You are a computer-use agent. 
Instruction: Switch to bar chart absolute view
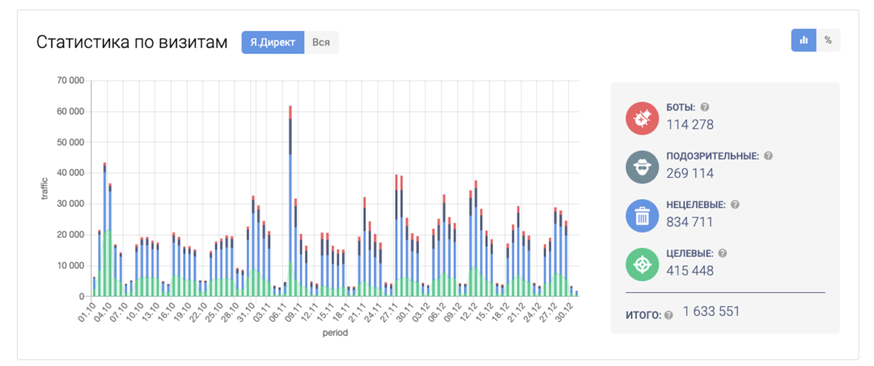click(803, 40)
